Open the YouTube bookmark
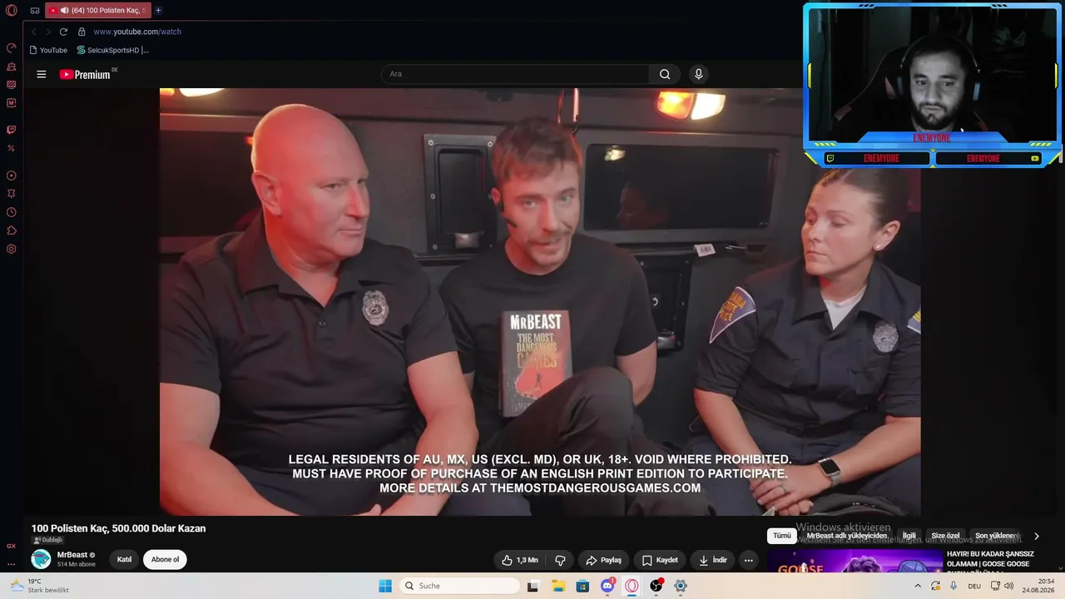 point(48,50)
